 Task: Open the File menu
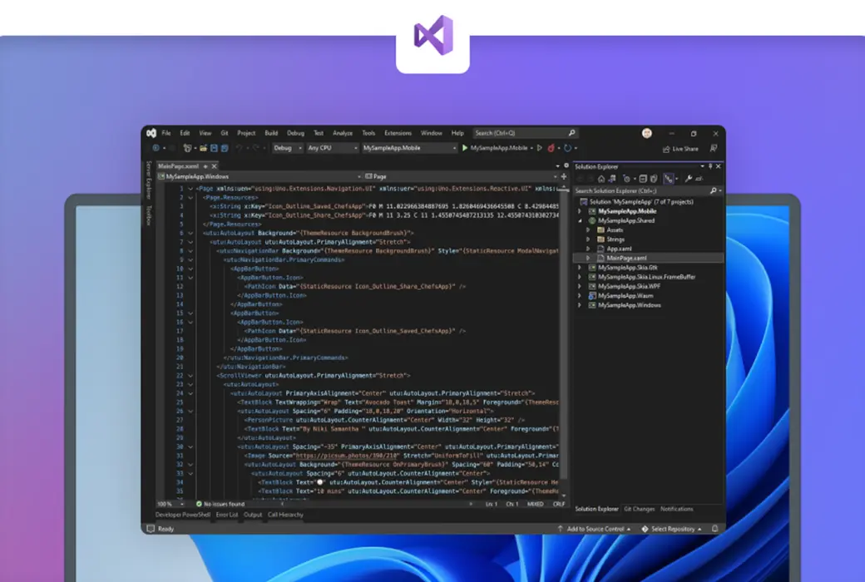click(x=166, y=133)
